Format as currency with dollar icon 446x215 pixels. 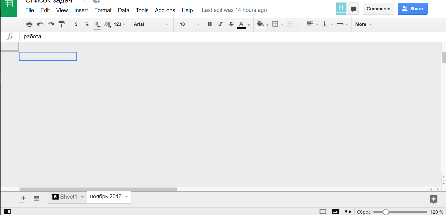(x=76, y=24)
